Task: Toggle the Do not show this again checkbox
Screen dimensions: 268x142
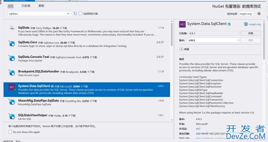Action: coord(10,132)
